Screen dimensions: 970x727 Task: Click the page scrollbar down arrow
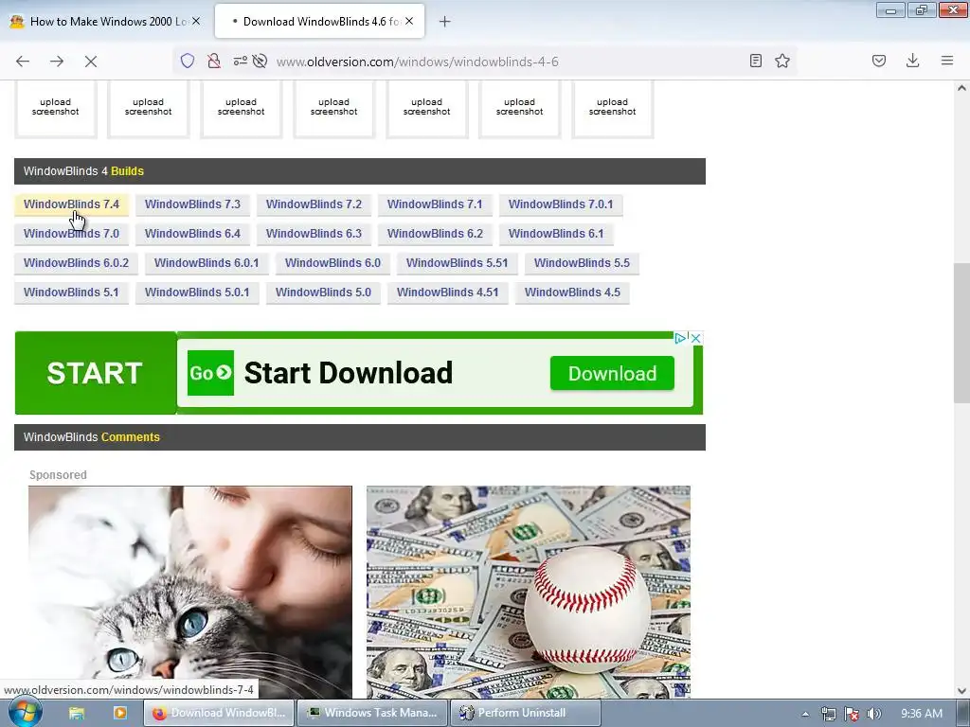click(961, 690)
